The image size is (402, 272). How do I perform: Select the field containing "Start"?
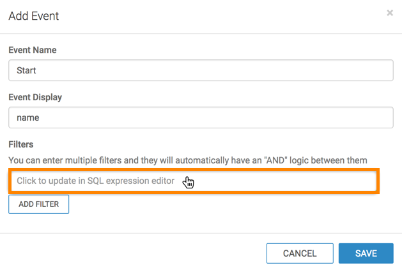click(x=201, y=70)
